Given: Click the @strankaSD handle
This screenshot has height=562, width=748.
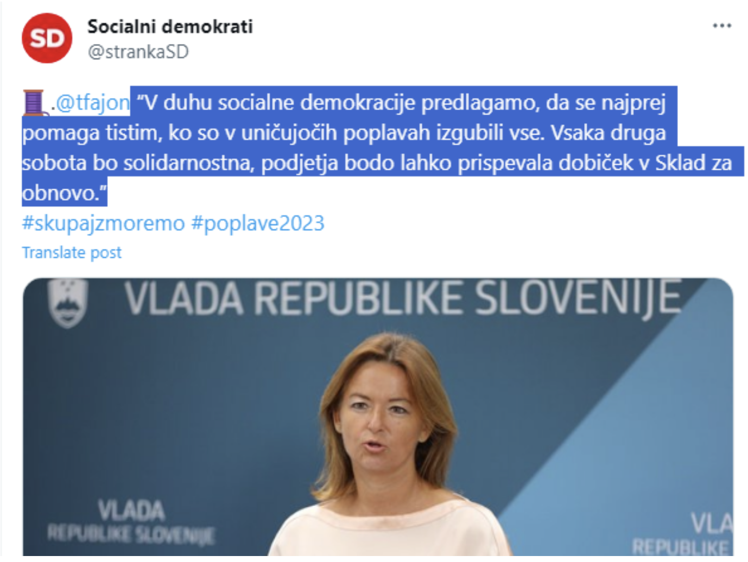Looking at the screenshot, I should point(138,52).
